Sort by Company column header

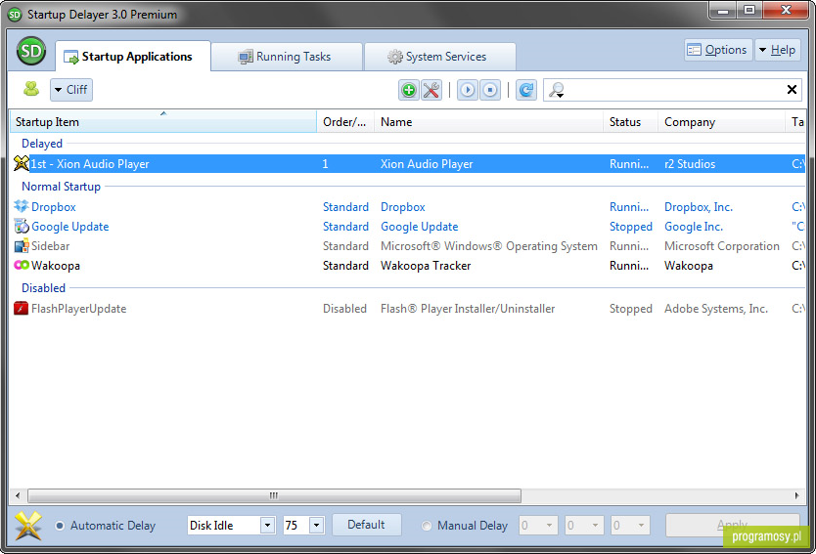(x=721, y=121)
